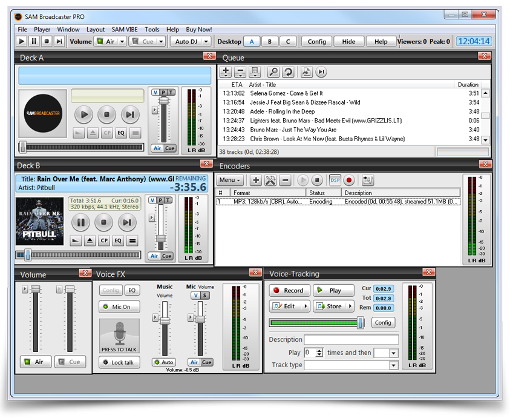
Task: Switch to Desktop B
Action: (x=270, y=42)
